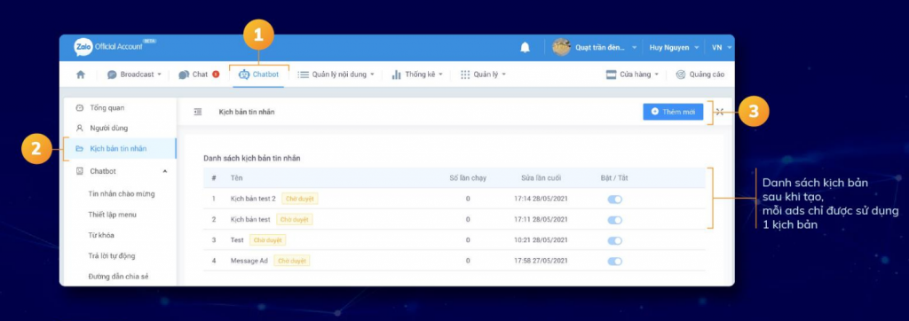
Task: Open the Kịch bản test 2 row name
Action: tap(253, 199)
